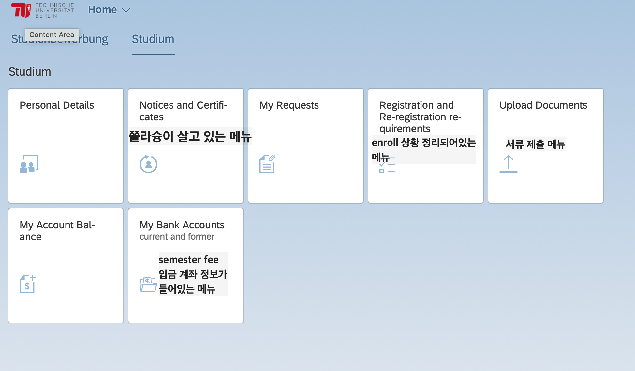Click the 'current and former' subtitle

pyautogui.click(x=177, y=236)
